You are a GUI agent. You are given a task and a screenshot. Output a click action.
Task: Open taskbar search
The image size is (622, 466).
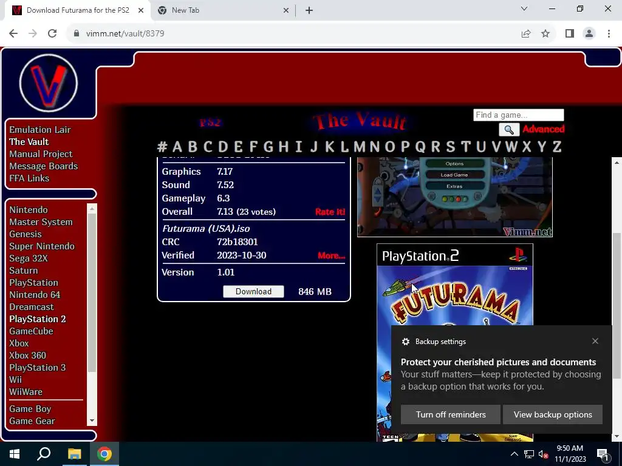44,454
